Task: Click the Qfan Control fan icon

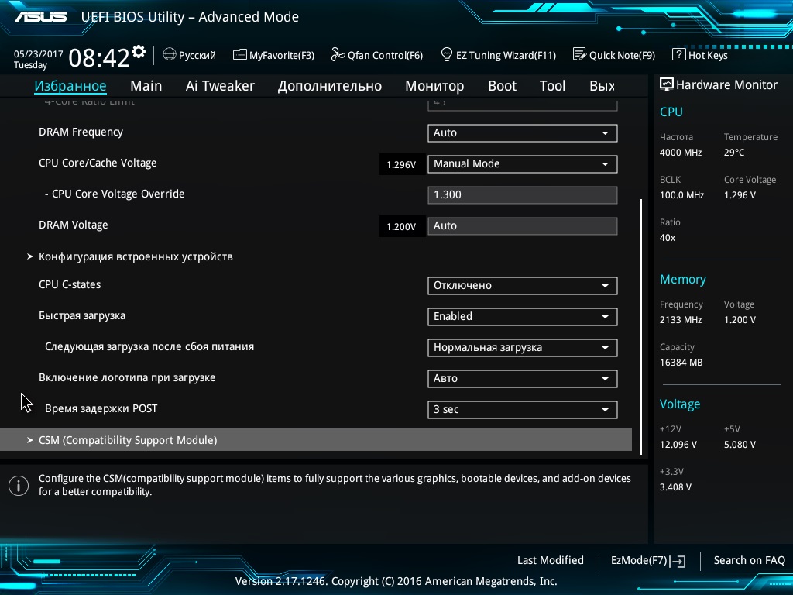Action: pyautogui.click(x=338, y=54)
